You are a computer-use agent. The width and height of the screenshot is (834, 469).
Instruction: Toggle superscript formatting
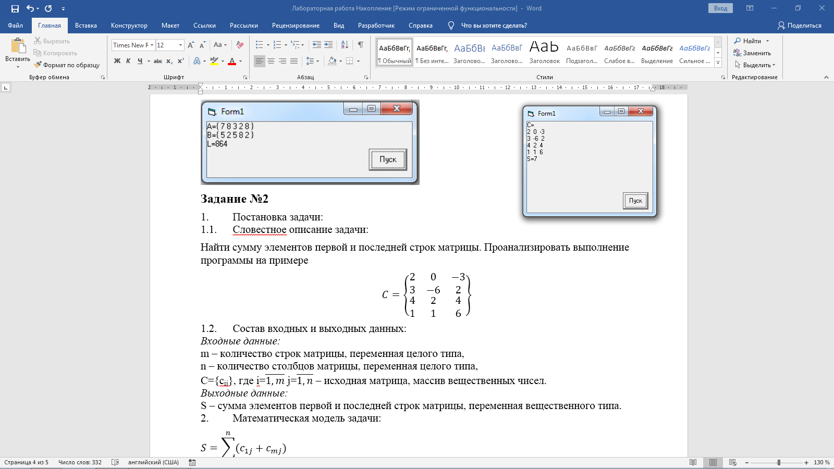[x=181, y=61]
